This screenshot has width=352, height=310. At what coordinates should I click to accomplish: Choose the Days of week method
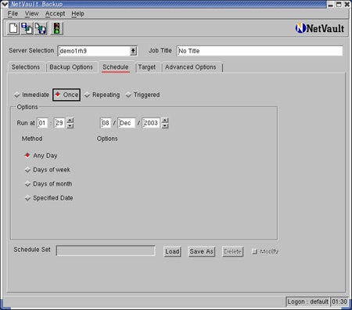coord(48,170)
